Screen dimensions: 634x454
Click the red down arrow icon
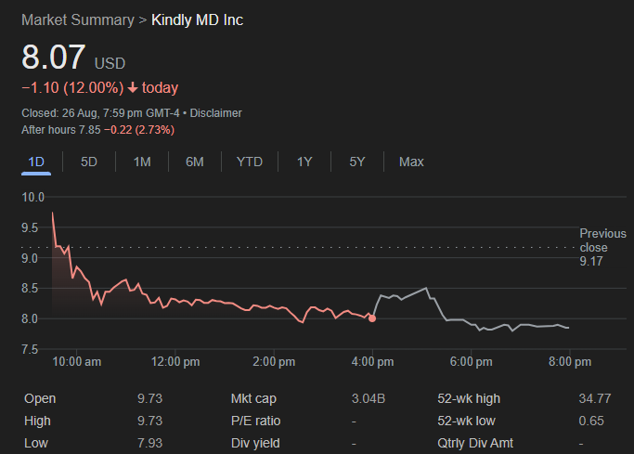tap(134, 88)
